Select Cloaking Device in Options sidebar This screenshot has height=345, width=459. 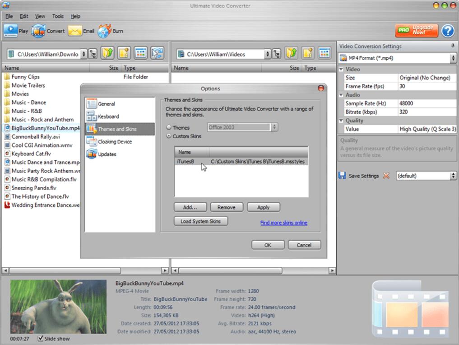115,141
